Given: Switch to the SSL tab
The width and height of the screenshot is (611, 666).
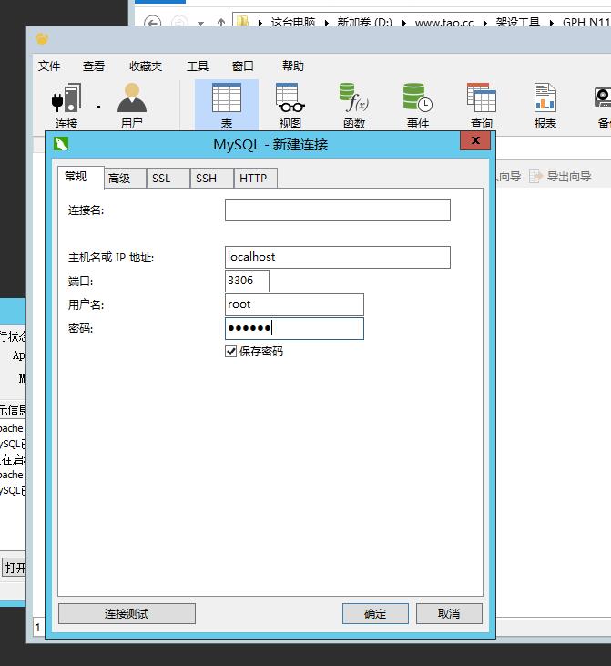Looking at the screenshot, I should coord(161,179).
